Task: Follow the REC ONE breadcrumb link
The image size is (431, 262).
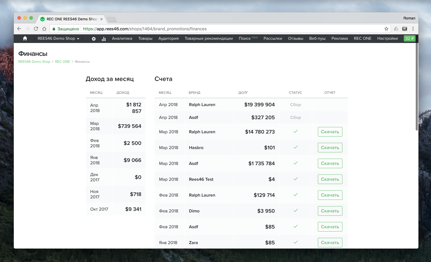Action: (63, 62)
